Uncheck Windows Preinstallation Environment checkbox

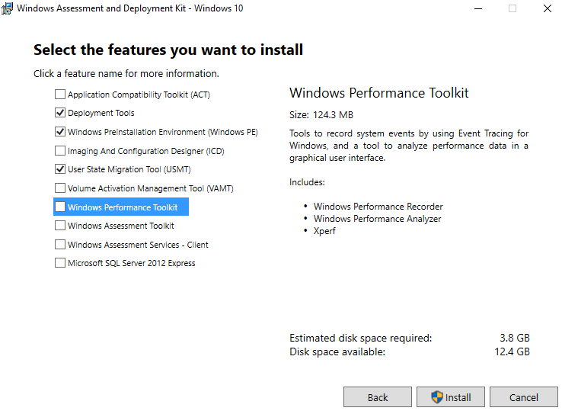(x=60, y=132)
